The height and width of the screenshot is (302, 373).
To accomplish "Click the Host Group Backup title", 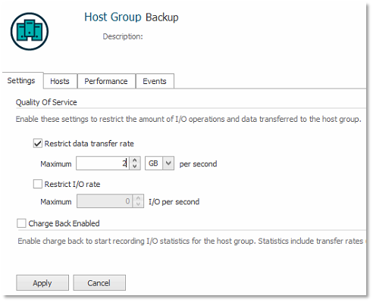I will (131, 17).
